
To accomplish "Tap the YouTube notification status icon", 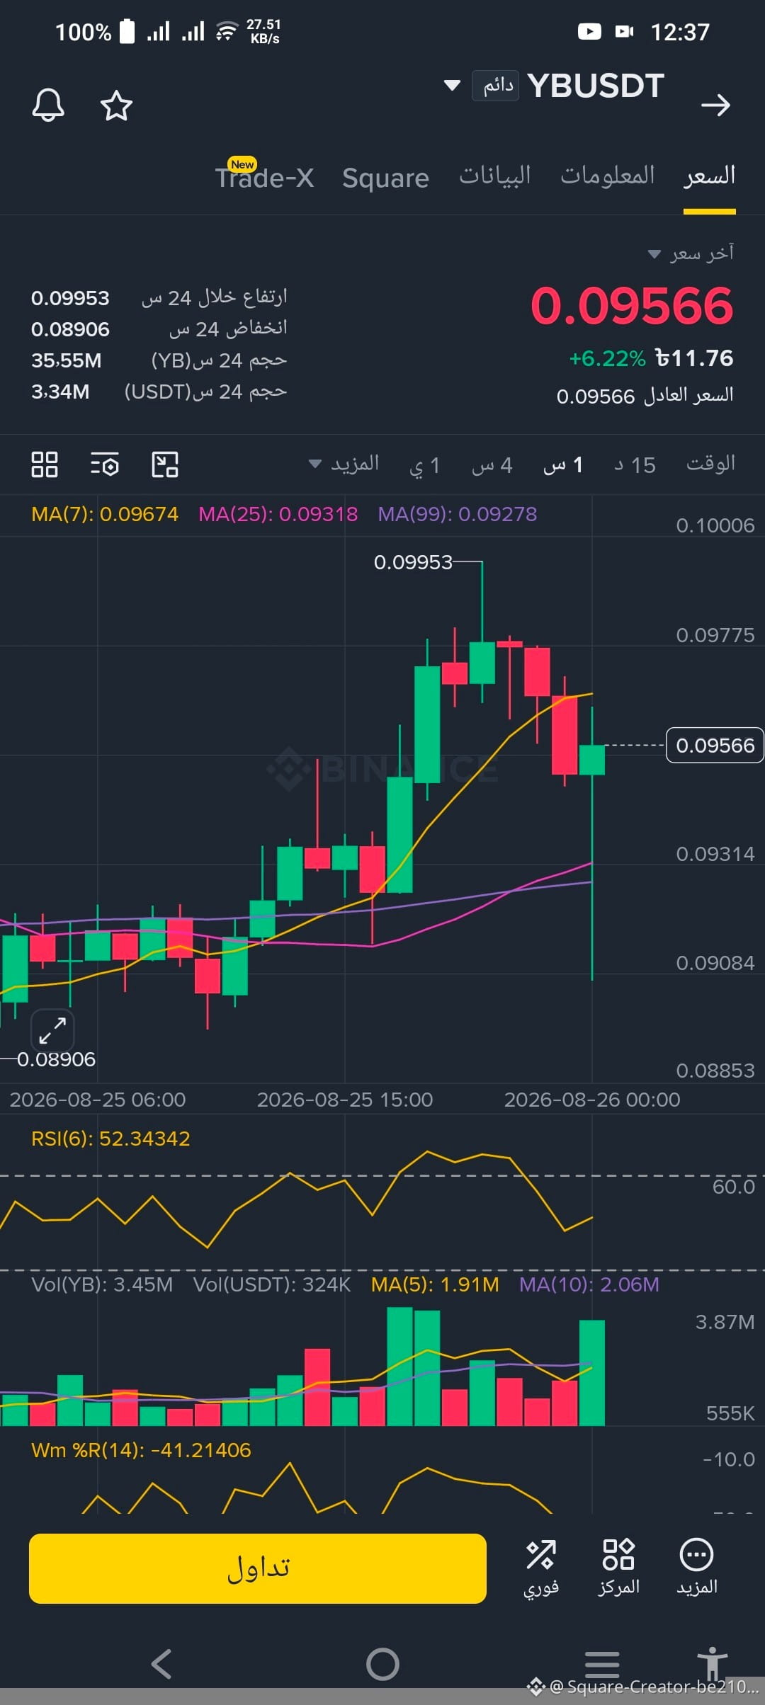I will click(589, 31).
